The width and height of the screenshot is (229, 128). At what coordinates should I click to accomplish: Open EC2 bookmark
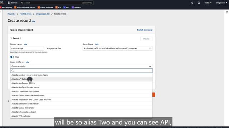point(58,7)
